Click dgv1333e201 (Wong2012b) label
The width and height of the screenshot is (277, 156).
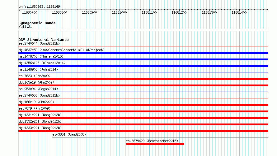40,128
